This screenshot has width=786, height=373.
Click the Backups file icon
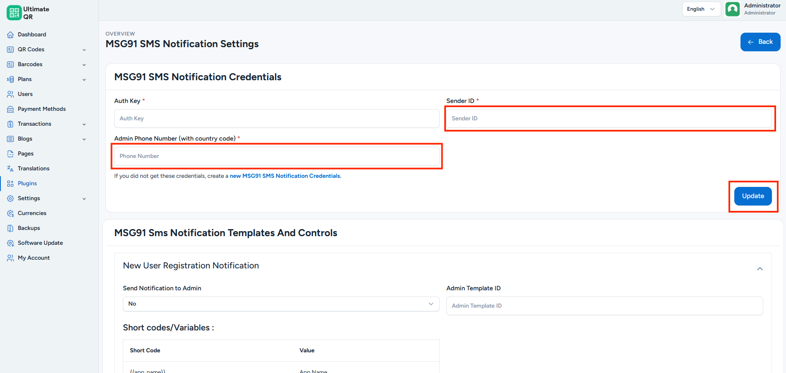click(10, 228)
